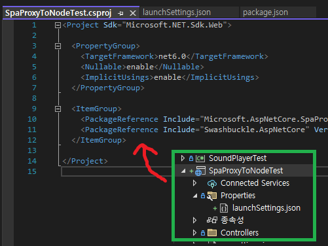Expand the 종속성 dependencies node
The width and height of the screenshot is (328, 246).
point(194,220)
